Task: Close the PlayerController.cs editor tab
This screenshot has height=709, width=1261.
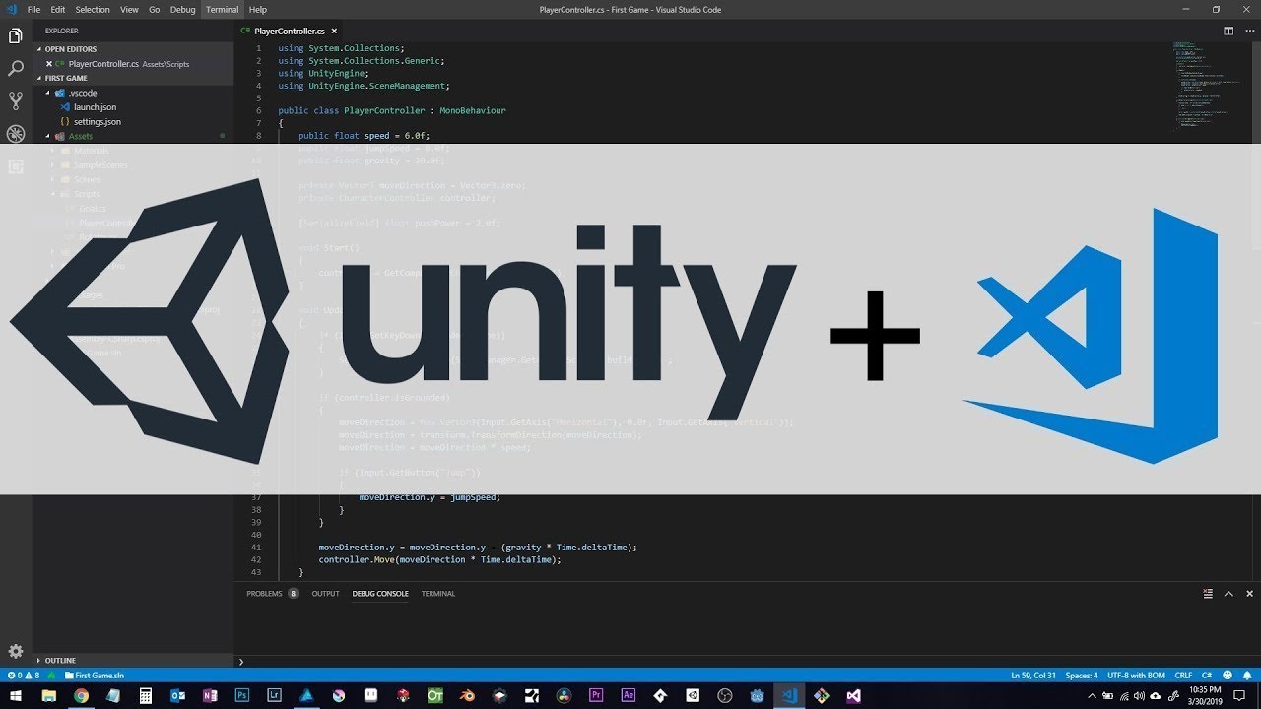Action: (x=335, y=32)
